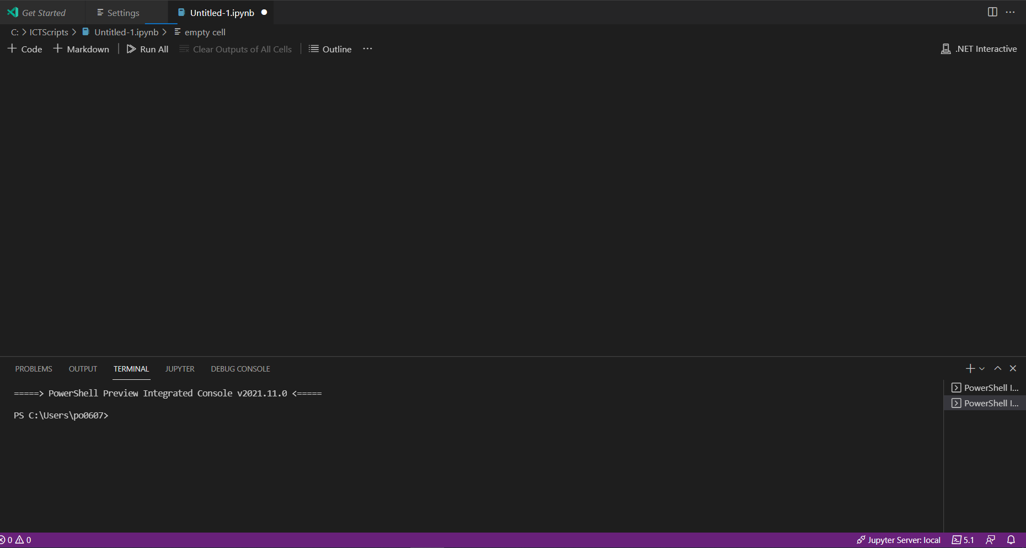Toggle the Outline view

[330, 49]
